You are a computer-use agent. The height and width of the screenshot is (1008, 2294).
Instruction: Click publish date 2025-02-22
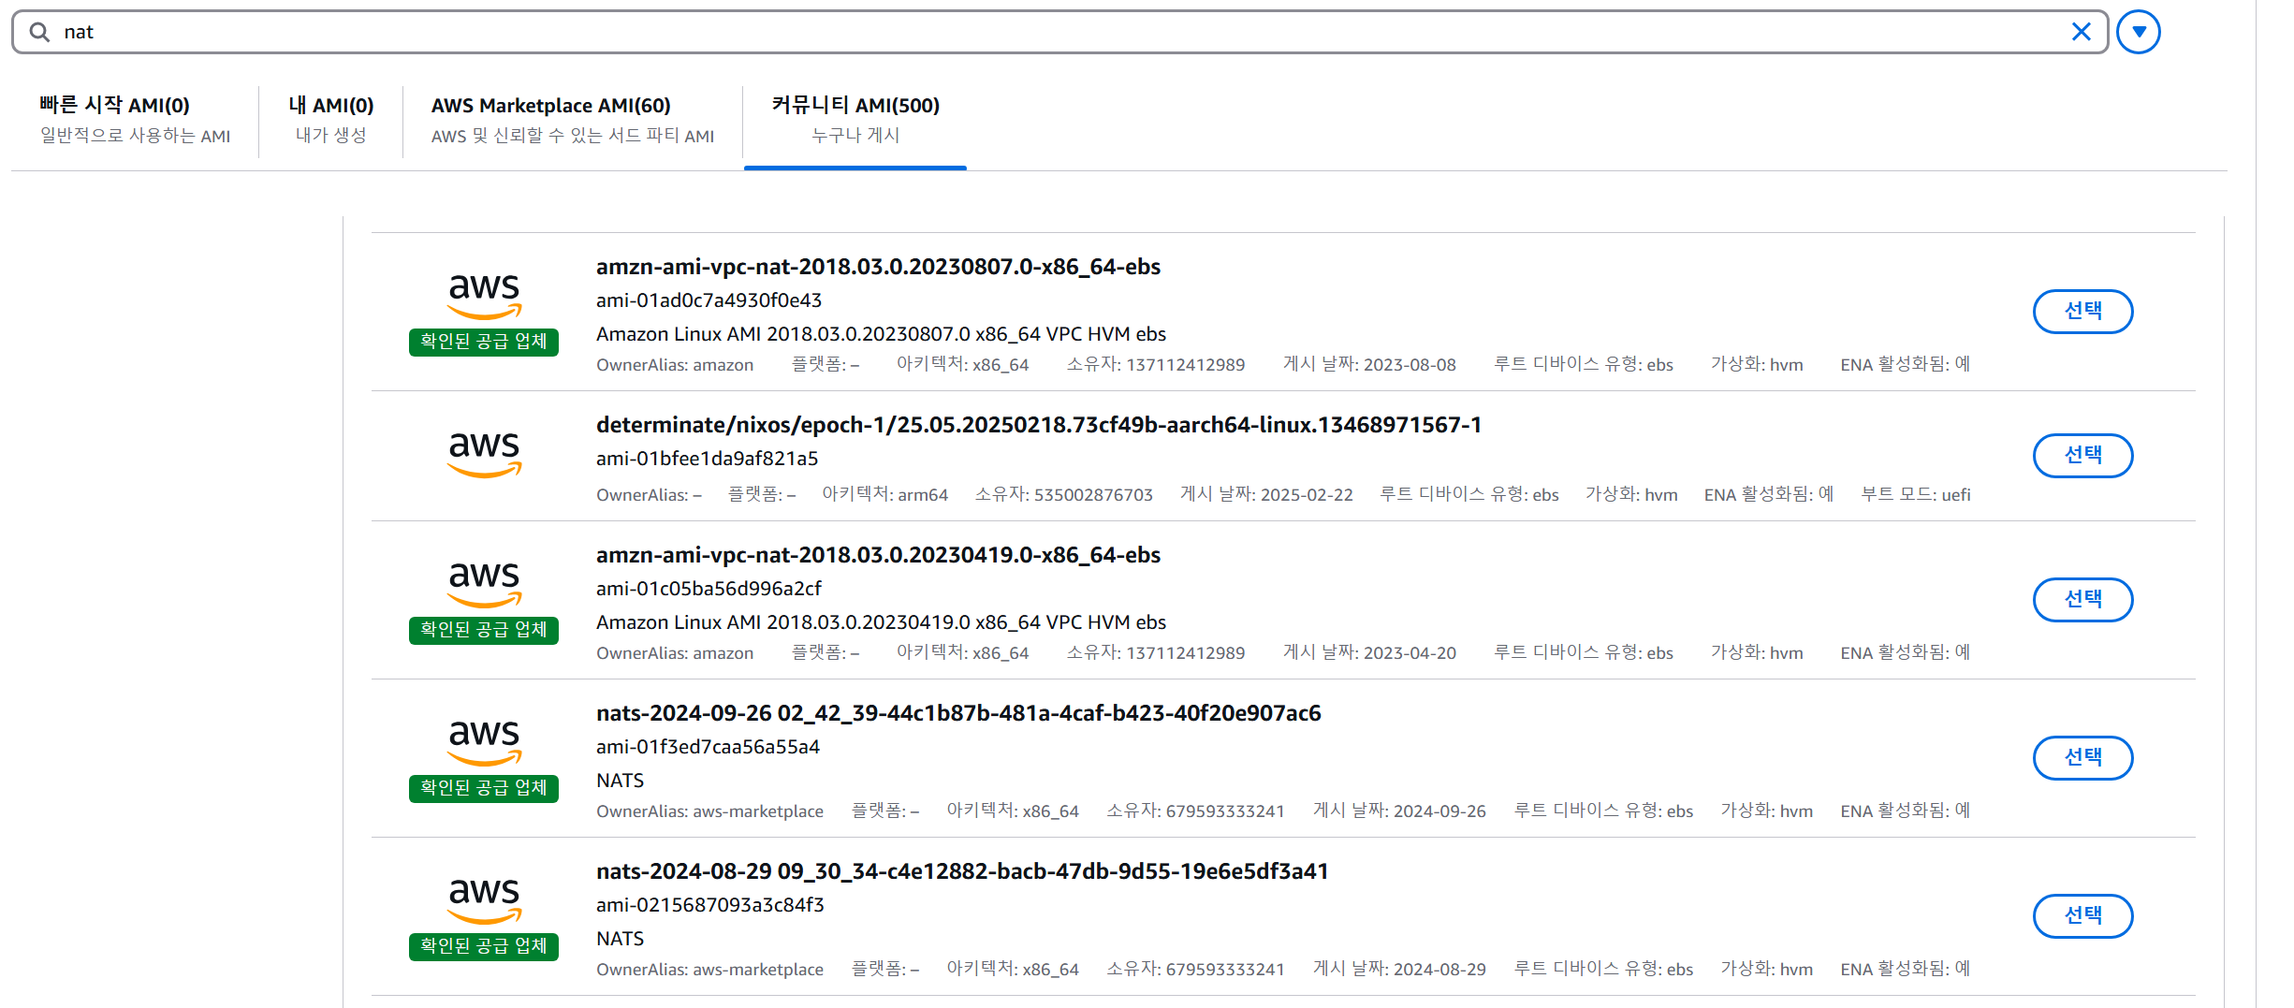click(x=1266, y=495)
